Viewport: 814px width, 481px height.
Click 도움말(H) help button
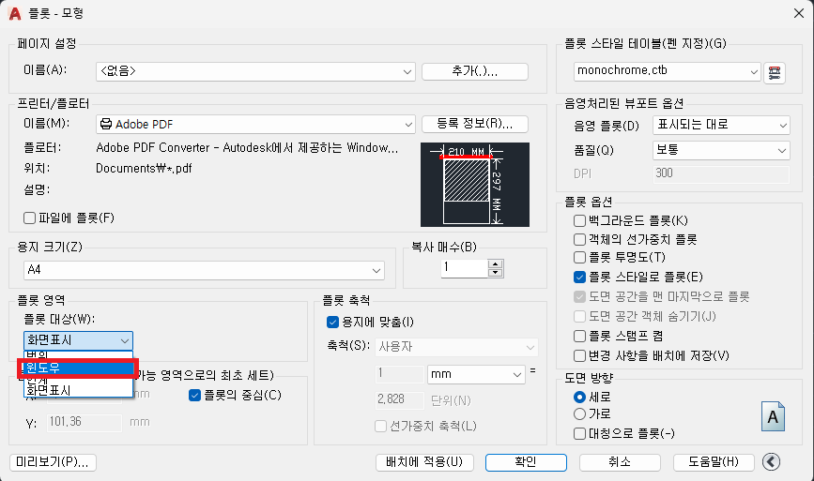point(714,462)
